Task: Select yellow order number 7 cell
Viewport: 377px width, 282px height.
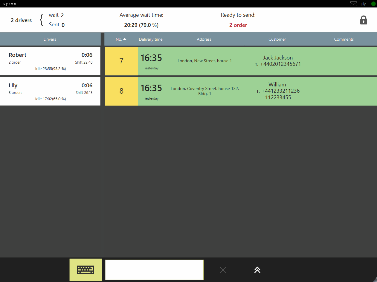Action: click(x=121, y=61)
